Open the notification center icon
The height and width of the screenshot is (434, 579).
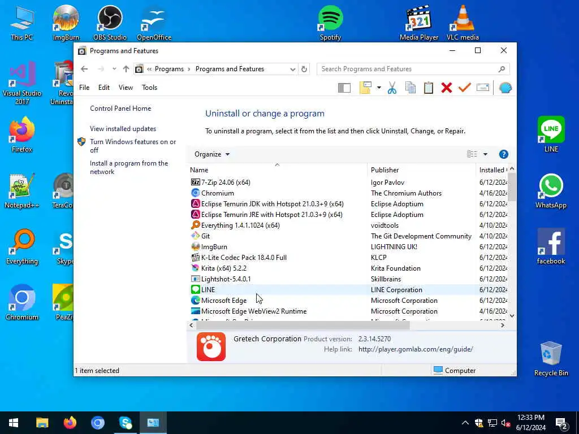click(561, 424)
